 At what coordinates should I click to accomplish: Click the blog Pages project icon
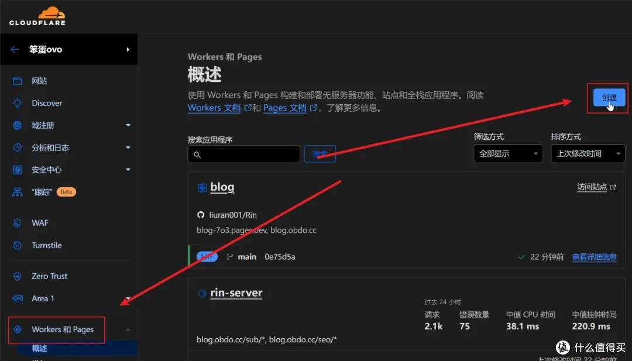[202, 187]
